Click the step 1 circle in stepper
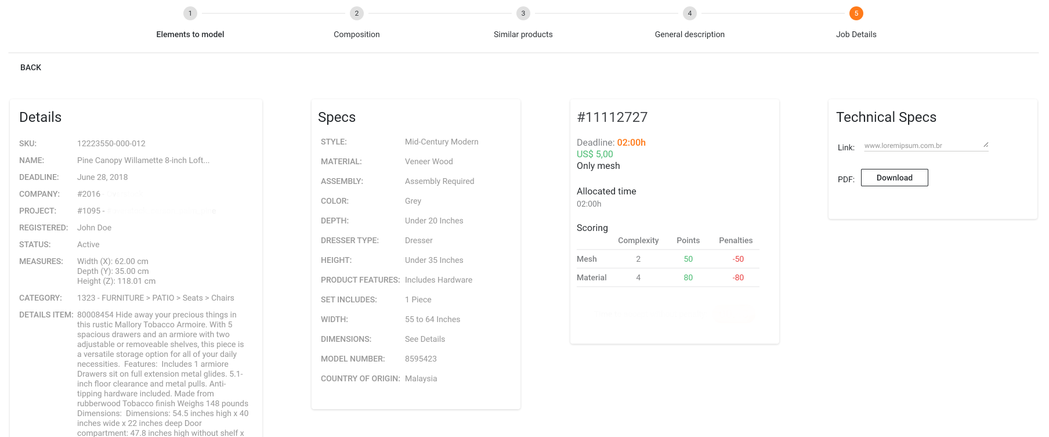This screenshot has width=1049, height=437. [190, 13]
